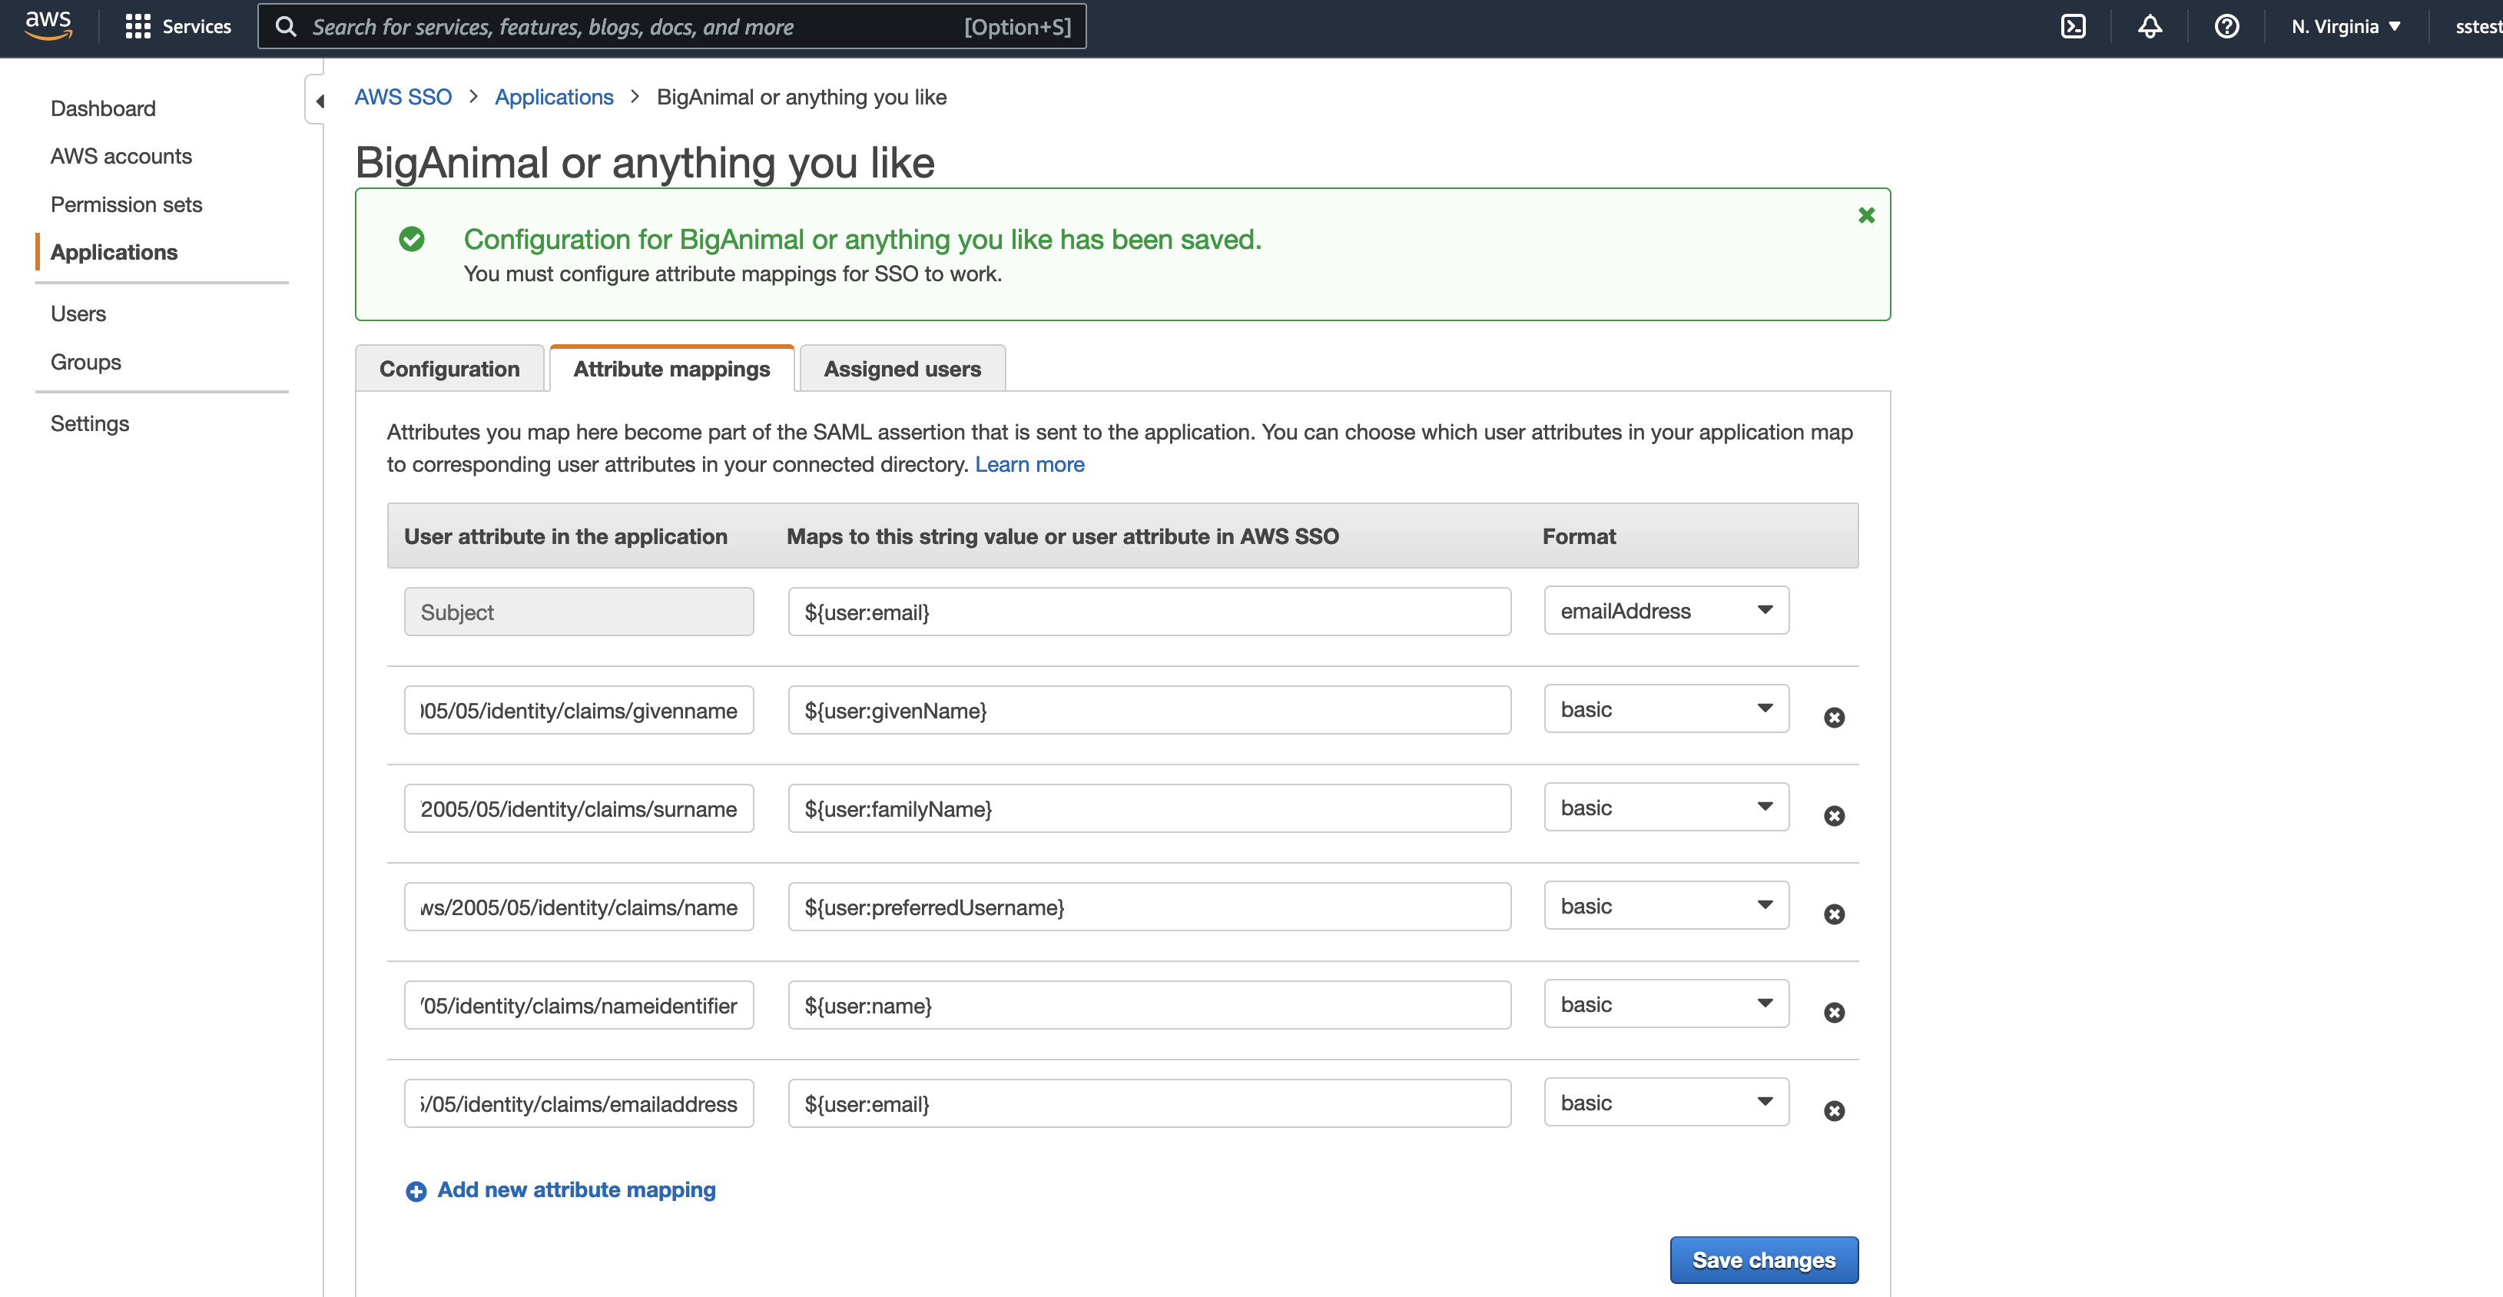Viewport: 2503px width, 1297px height.
Task: Click the nameidentifier application attribute field
Action: click(x=579, y=1006)
